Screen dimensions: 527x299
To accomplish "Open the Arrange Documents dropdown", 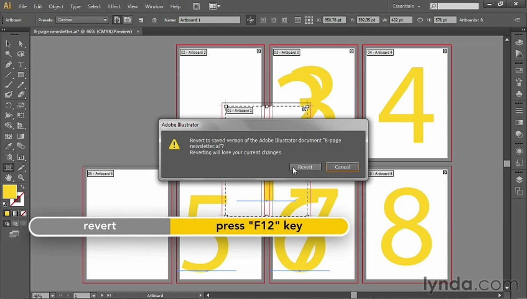I will (x=215, y=6).
